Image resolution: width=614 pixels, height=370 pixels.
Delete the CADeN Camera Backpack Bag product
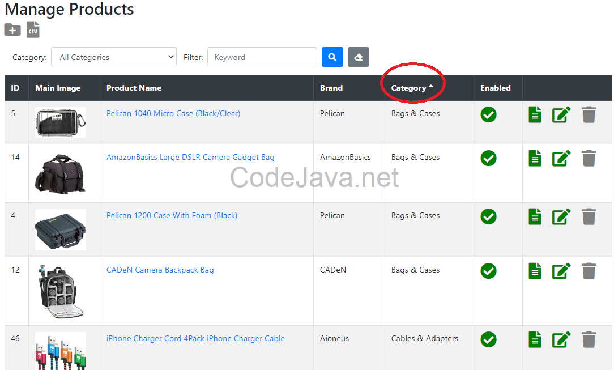coord(589,271)
